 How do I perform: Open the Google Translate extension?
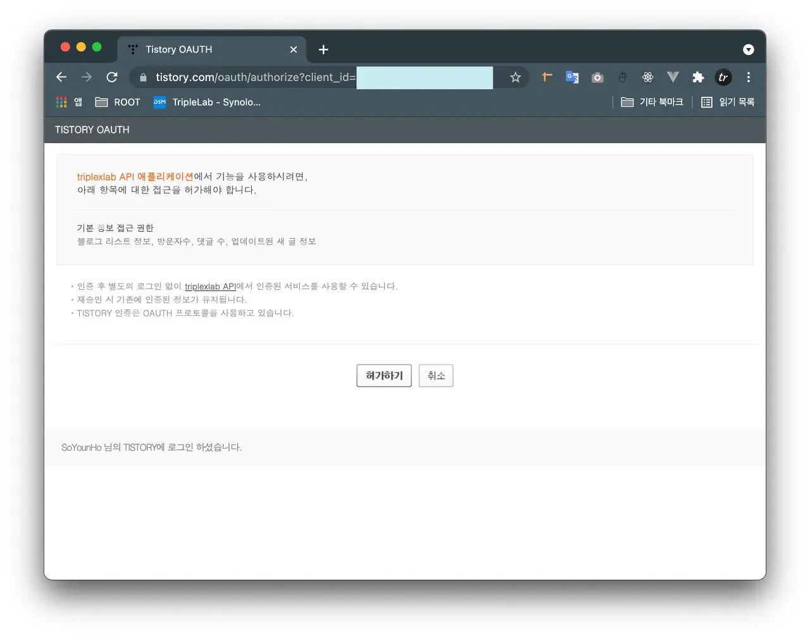(572, 77)
